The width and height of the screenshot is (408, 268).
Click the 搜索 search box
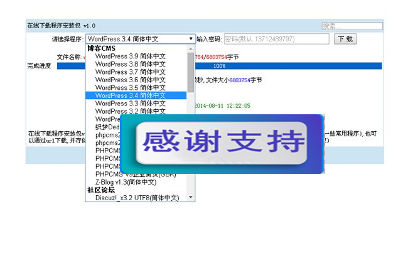pos(352,26)
